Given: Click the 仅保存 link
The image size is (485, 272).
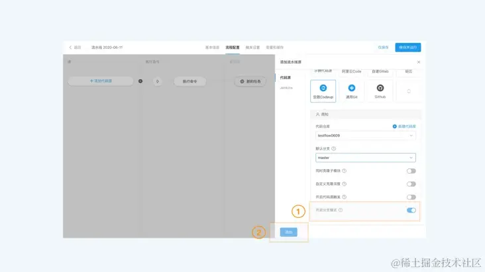Looking at the screenshot, I should pos(383,48).
